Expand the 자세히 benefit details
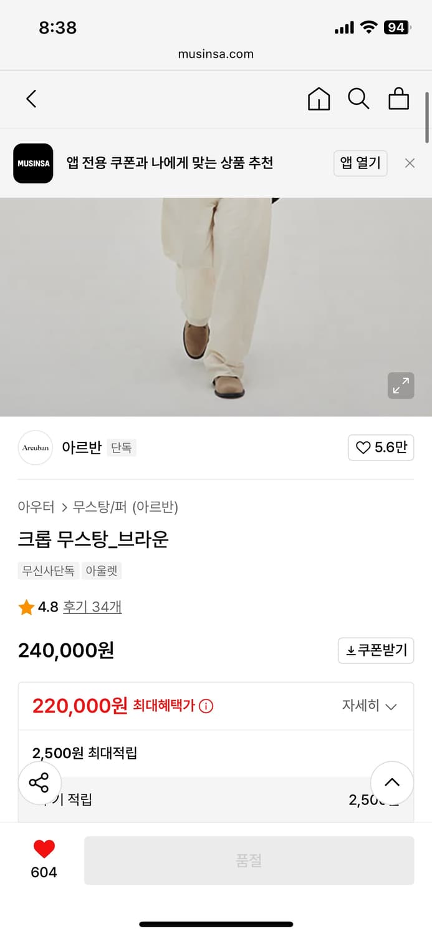 click(x=370, y=706)
